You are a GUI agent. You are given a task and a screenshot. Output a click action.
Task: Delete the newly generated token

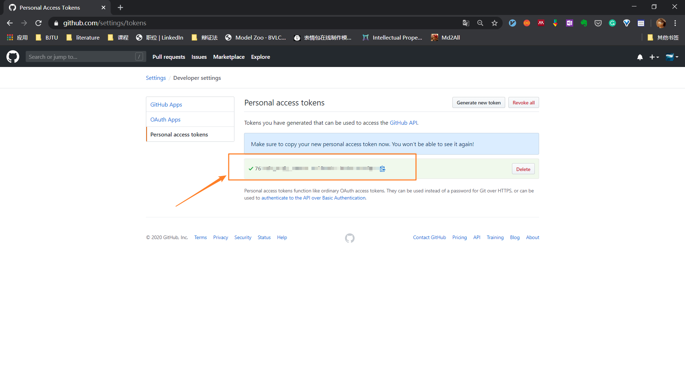point(523,169)
